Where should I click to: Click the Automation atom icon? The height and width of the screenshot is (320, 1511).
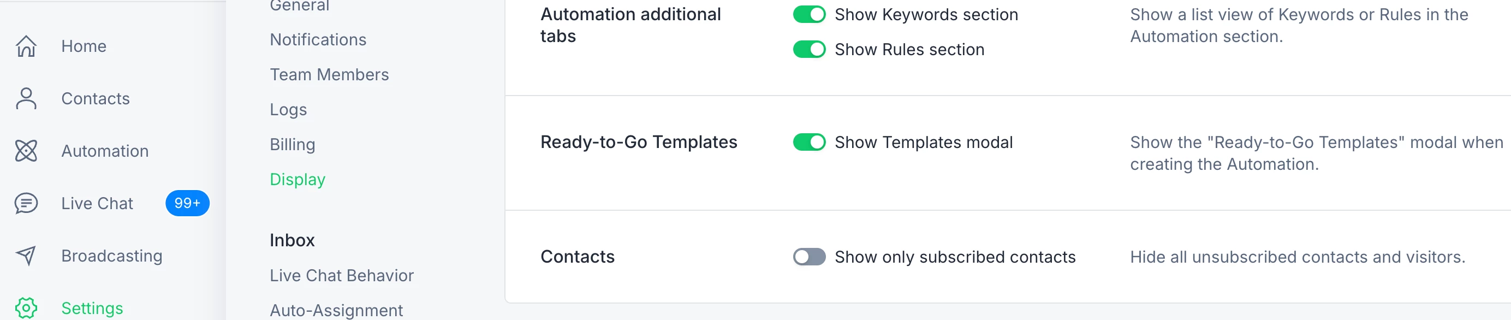(26, 151)
